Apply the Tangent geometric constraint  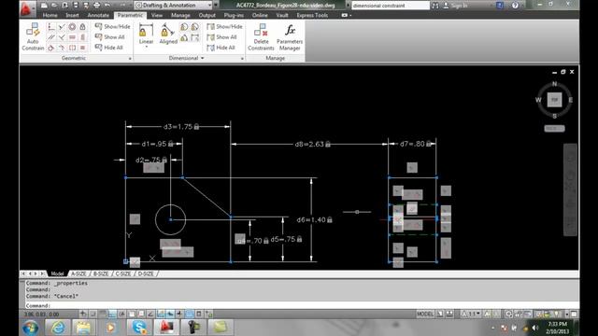point(51,48)
